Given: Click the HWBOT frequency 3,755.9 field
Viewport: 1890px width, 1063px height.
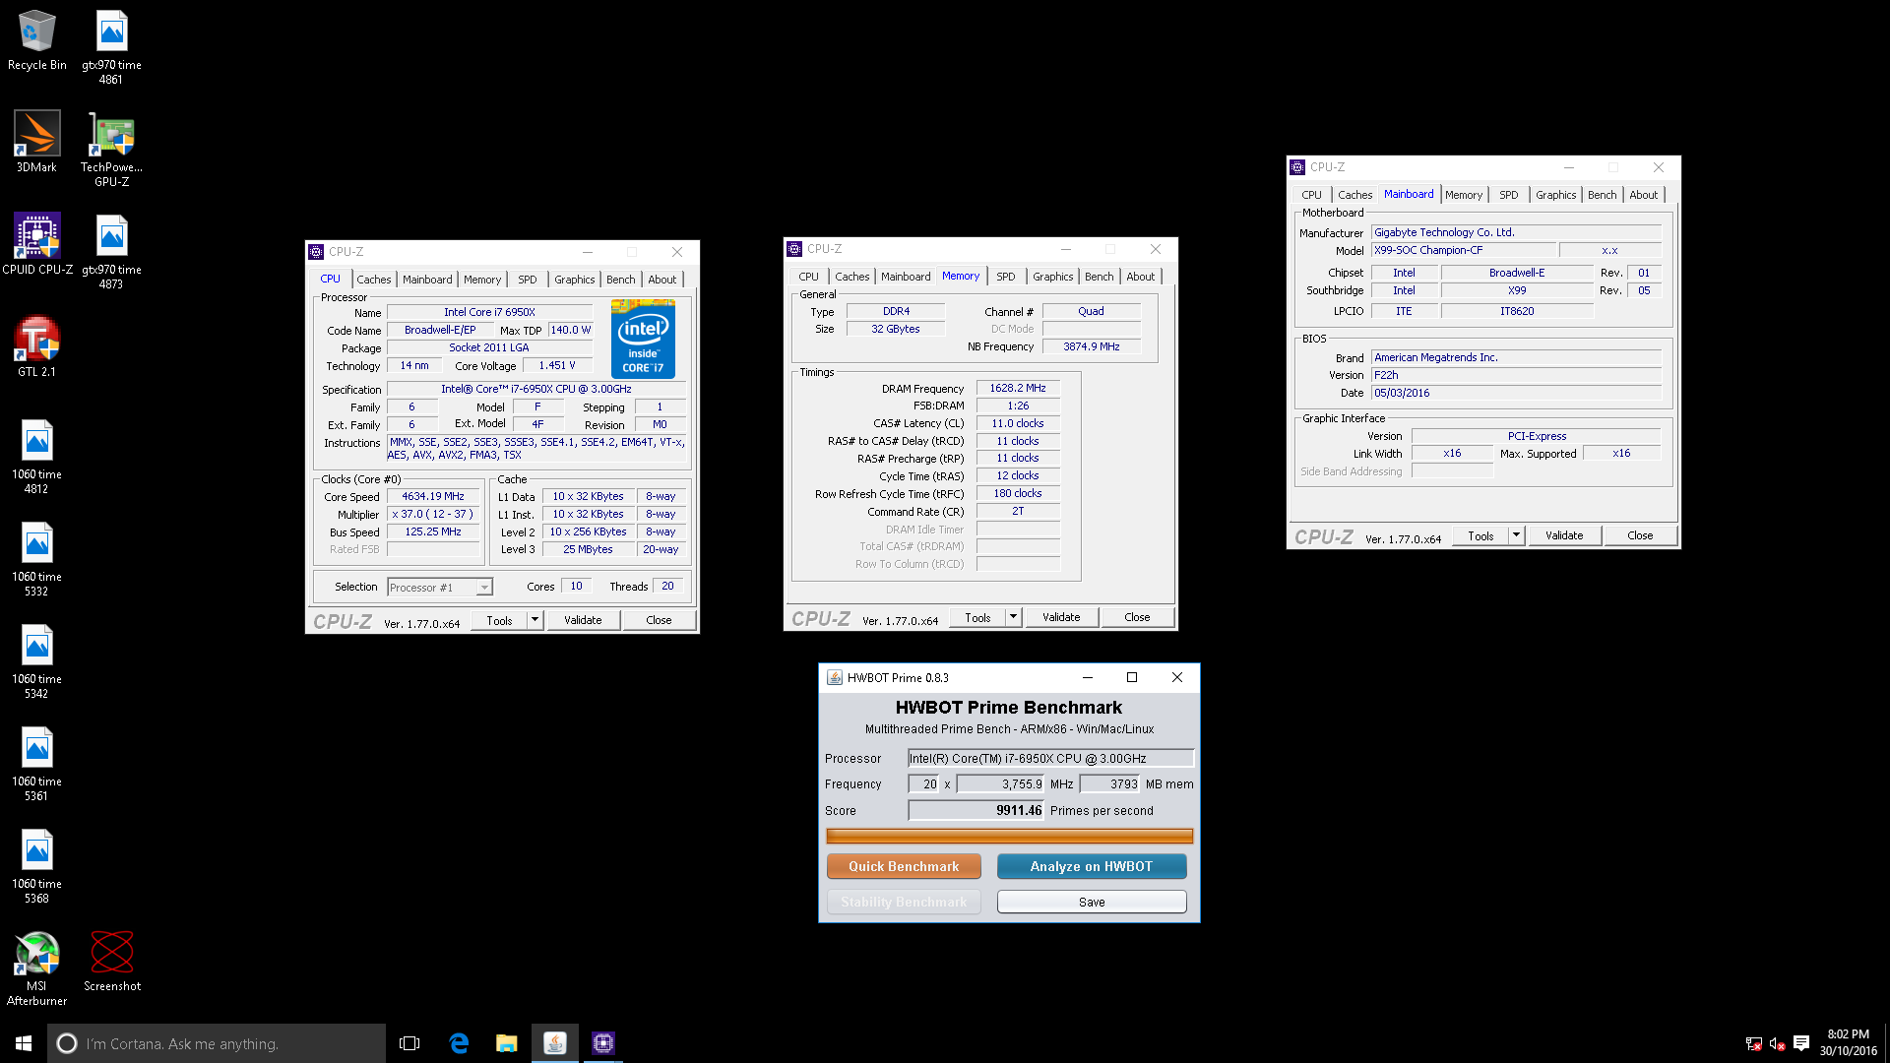Looking at the screenshot, I should coord(1000,784).
